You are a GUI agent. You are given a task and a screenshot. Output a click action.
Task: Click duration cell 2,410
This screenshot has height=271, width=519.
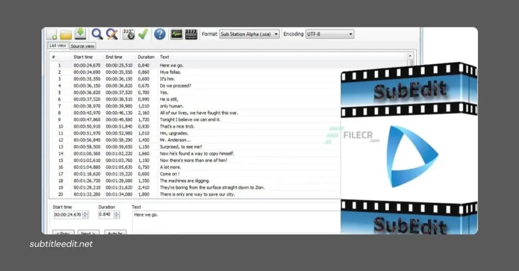[x=143, y=188]
